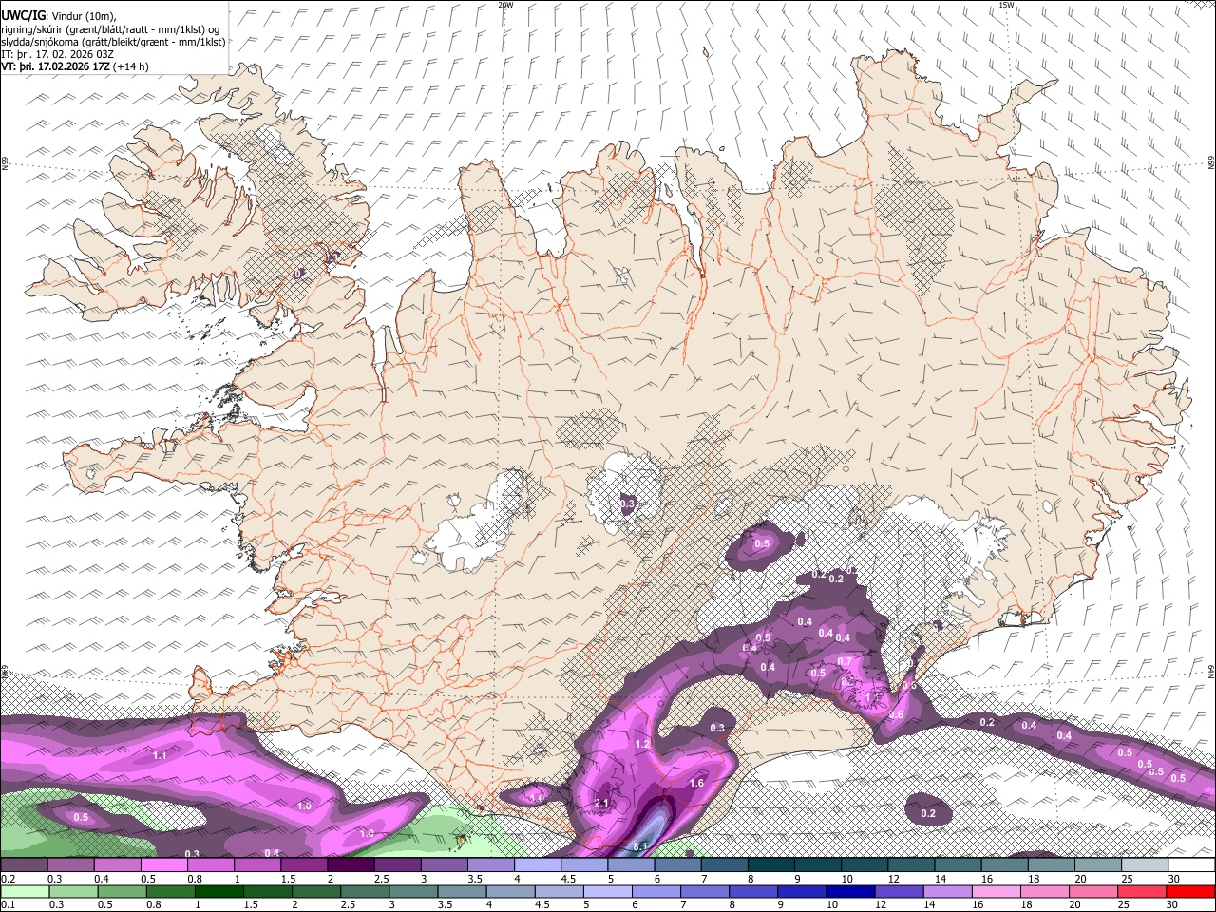Click the 0.1 label in the green scale
The image size is (1216, 912).
tap(8, 905)
